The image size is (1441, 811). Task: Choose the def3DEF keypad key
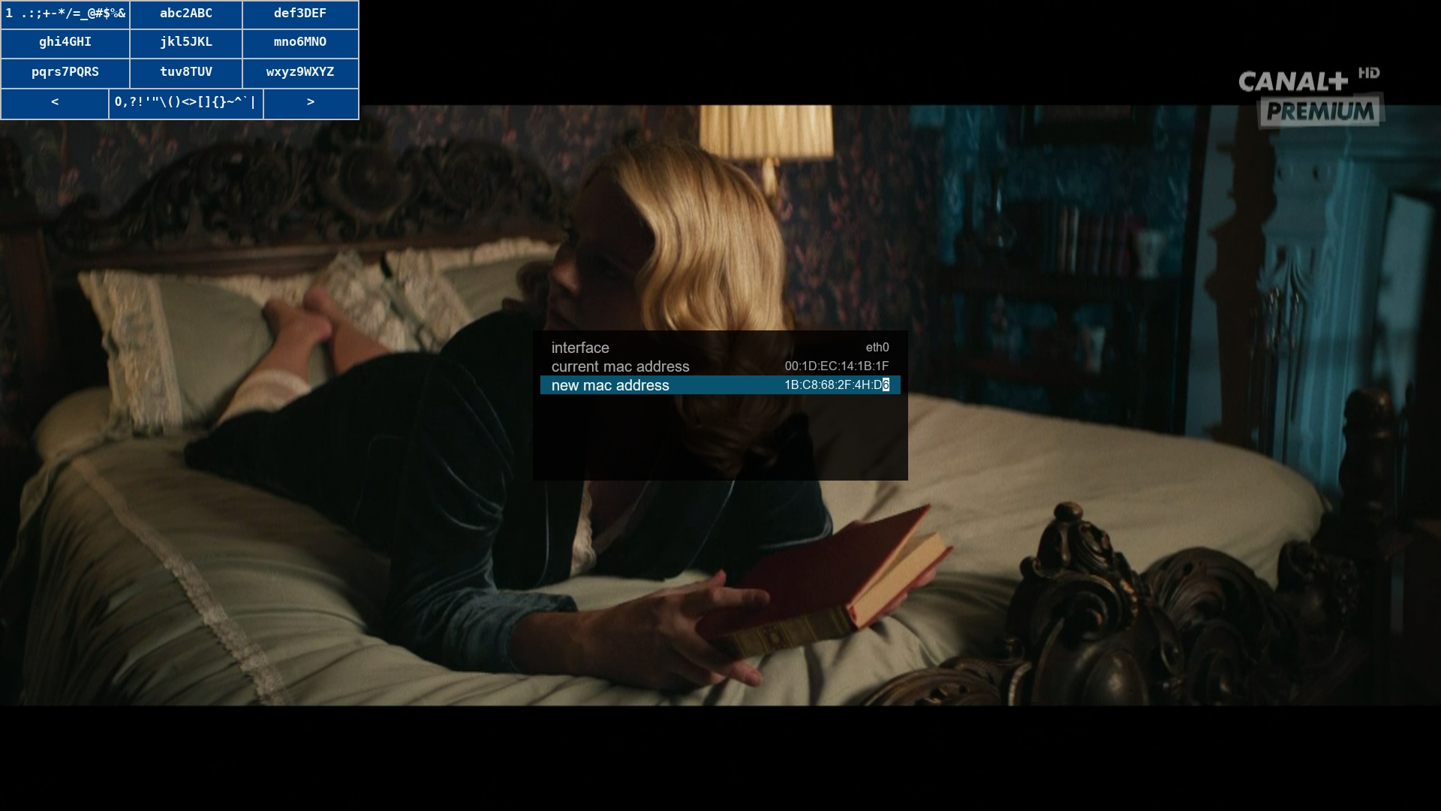click(x=300, y=14)
